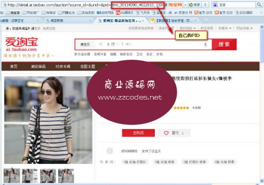Open the 收藏夹 dropdown menu
This screenshot has height=185, width=264.
point(224,28)
